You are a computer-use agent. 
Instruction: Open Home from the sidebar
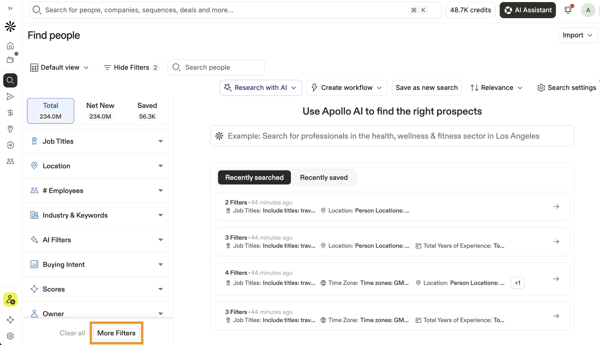coord(10,46)
